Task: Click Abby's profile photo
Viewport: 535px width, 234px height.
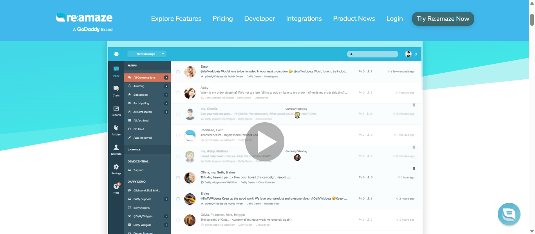Action: point(190,93)
